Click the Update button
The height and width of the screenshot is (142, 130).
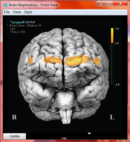point(15,136)
